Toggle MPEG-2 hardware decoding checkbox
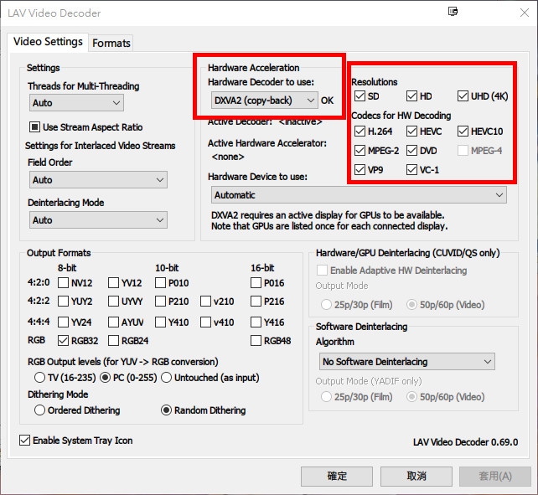 (360, 150)
